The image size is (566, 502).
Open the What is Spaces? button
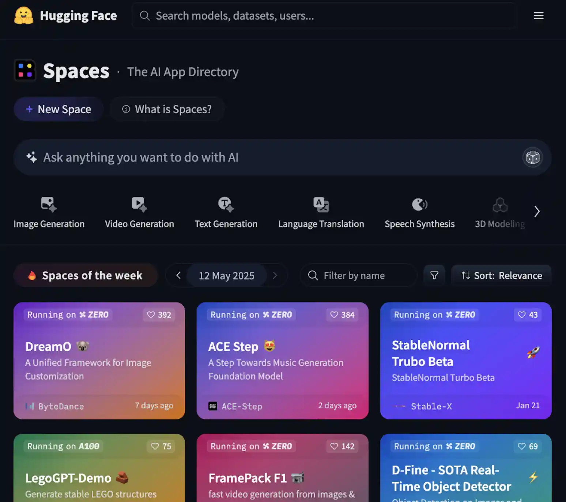tap(167, 109)
